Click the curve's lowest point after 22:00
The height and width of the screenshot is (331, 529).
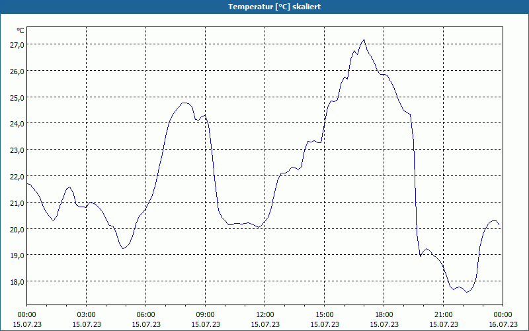[x=467, y=292]
